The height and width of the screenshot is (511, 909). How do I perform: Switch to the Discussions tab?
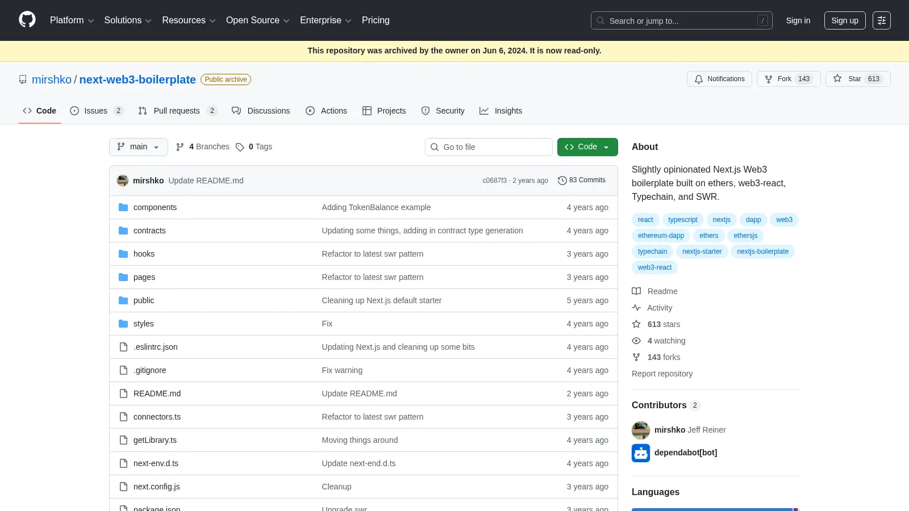(x=261, y=111)
